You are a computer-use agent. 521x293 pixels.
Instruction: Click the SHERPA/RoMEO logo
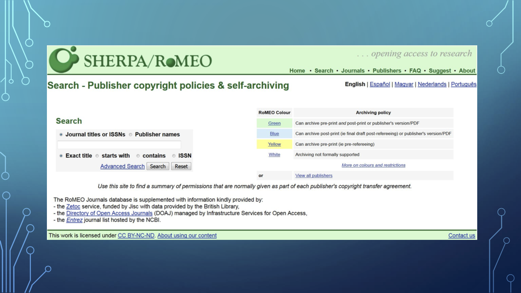pos(131,60)
